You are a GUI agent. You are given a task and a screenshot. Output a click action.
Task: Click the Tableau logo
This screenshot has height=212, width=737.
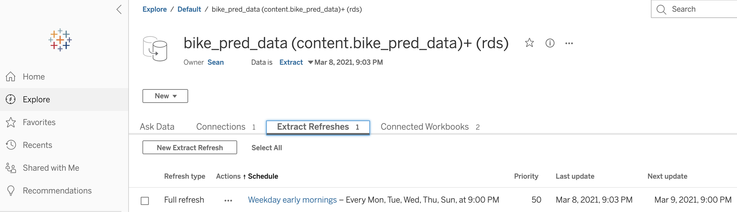(60, 40)
